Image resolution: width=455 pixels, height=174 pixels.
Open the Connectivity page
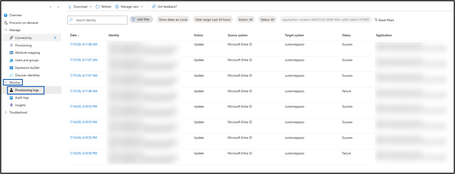24,38
